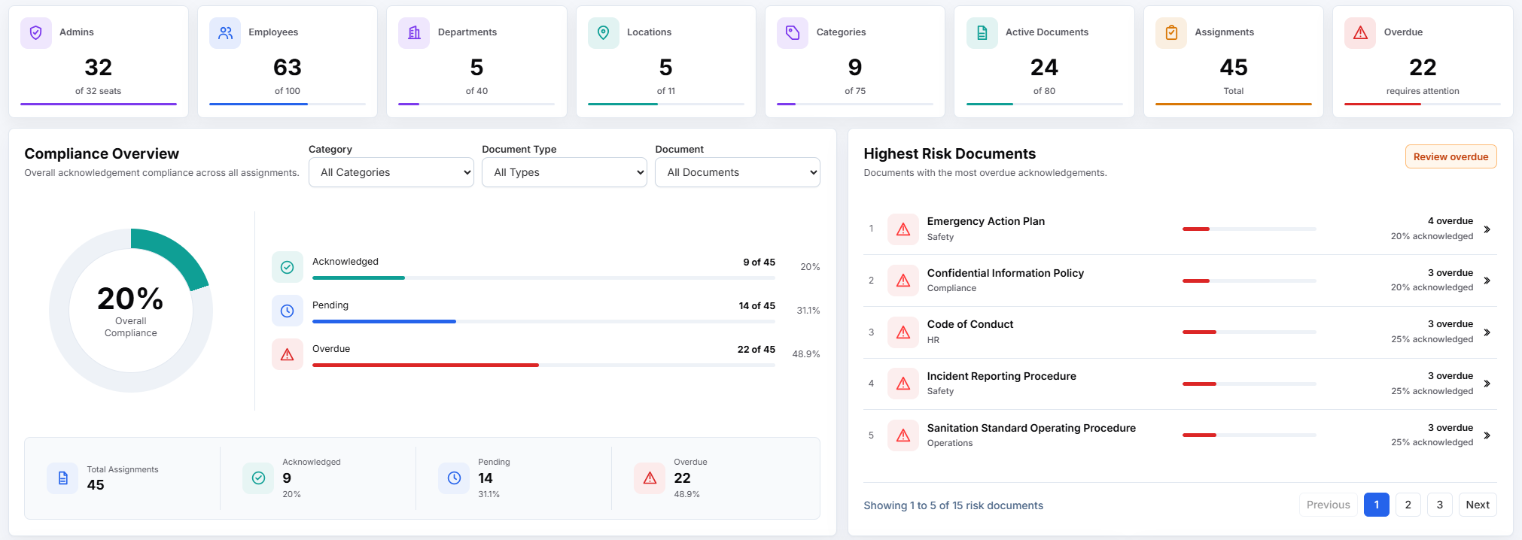This screenshot has width=1522, height=540.
Task: Open the Category dropdown showing All Categories
Action: (x=391, y=172)
